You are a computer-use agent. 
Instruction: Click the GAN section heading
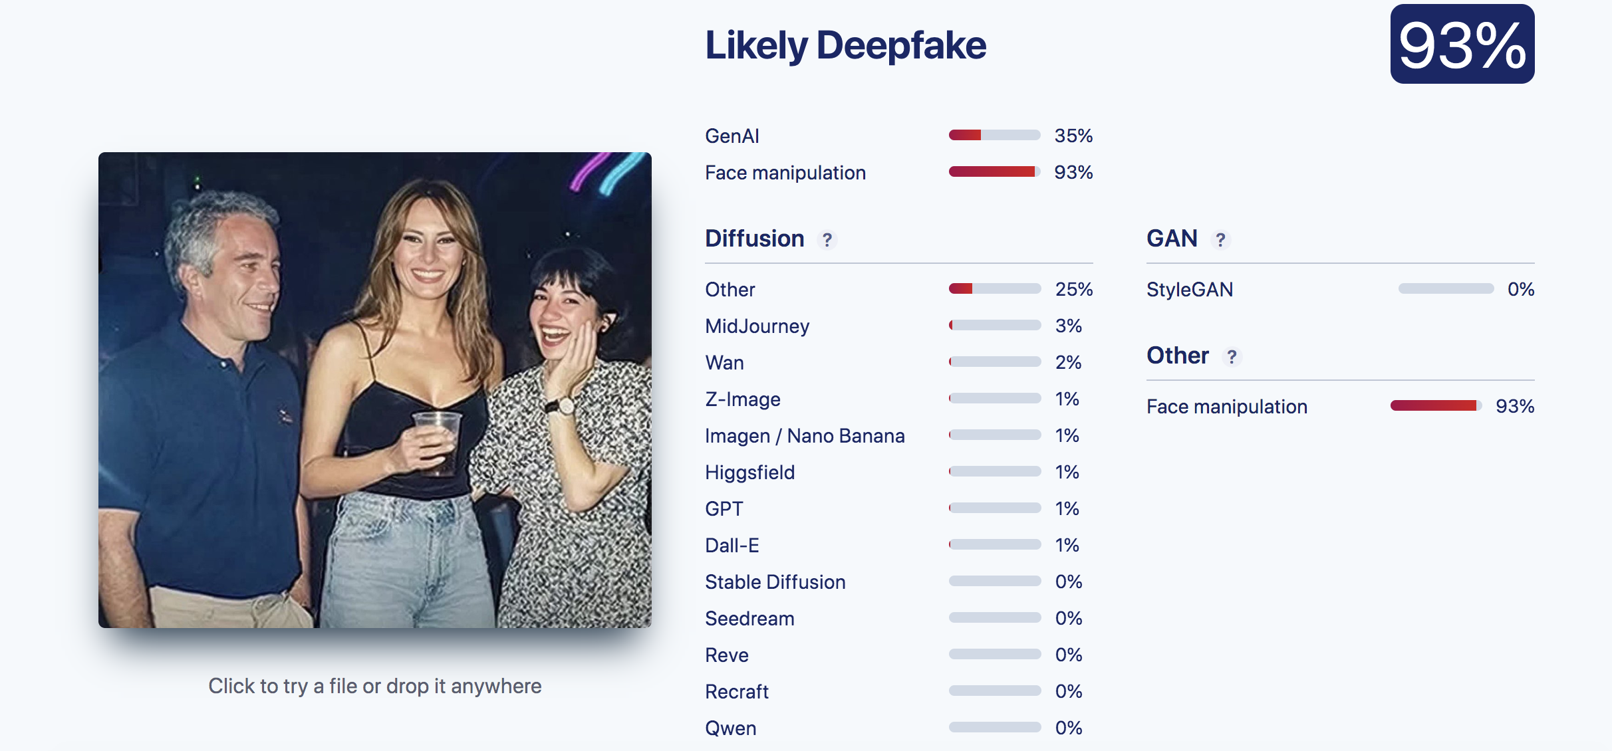(1171, 239)
